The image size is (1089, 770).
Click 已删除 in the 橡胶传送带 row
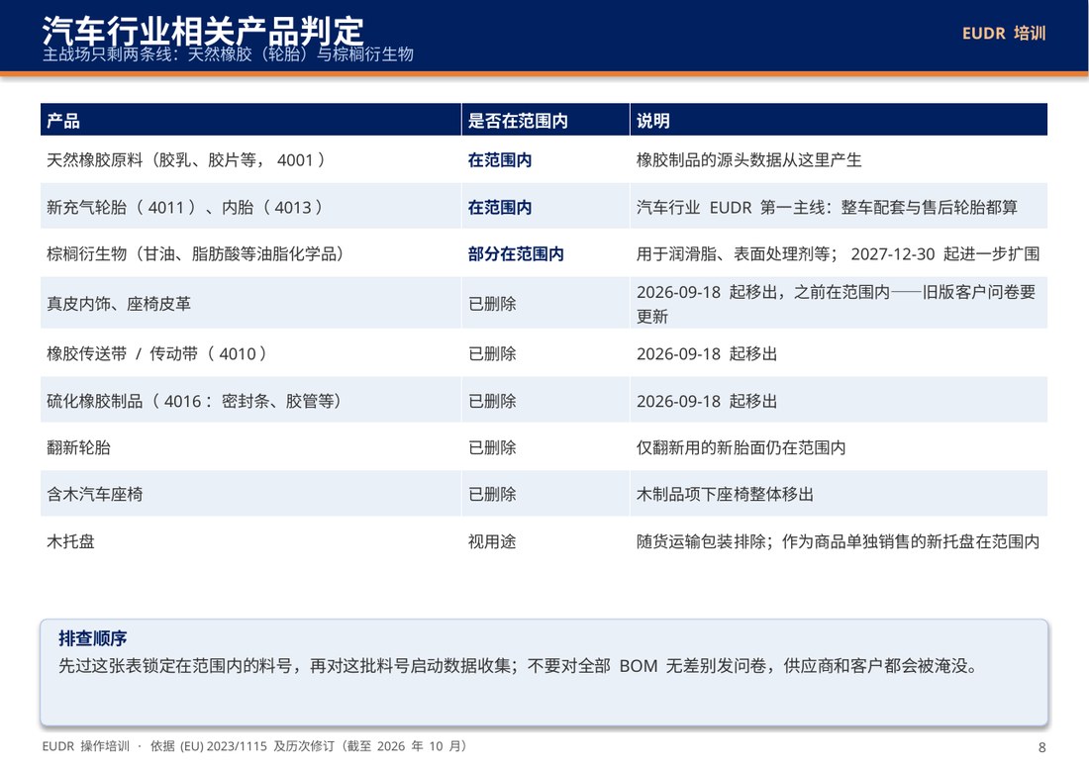tap(492, 354)
